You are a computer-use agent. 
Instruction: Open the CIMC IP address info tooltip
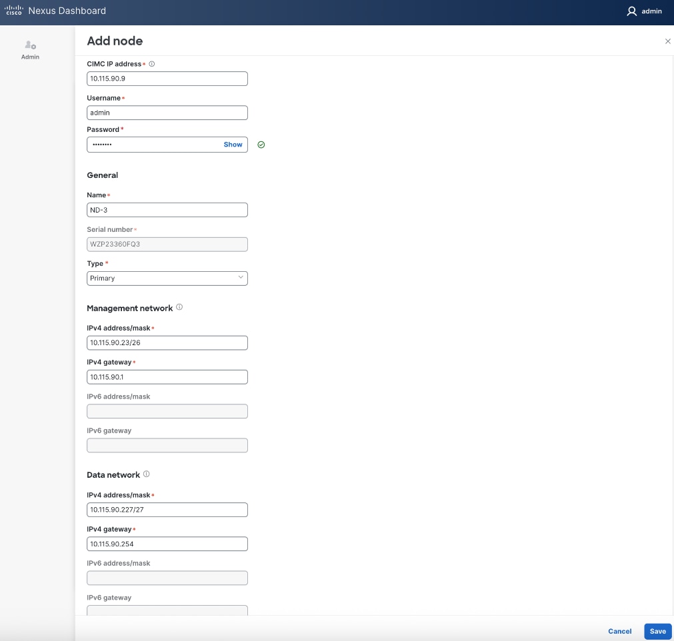152,64
